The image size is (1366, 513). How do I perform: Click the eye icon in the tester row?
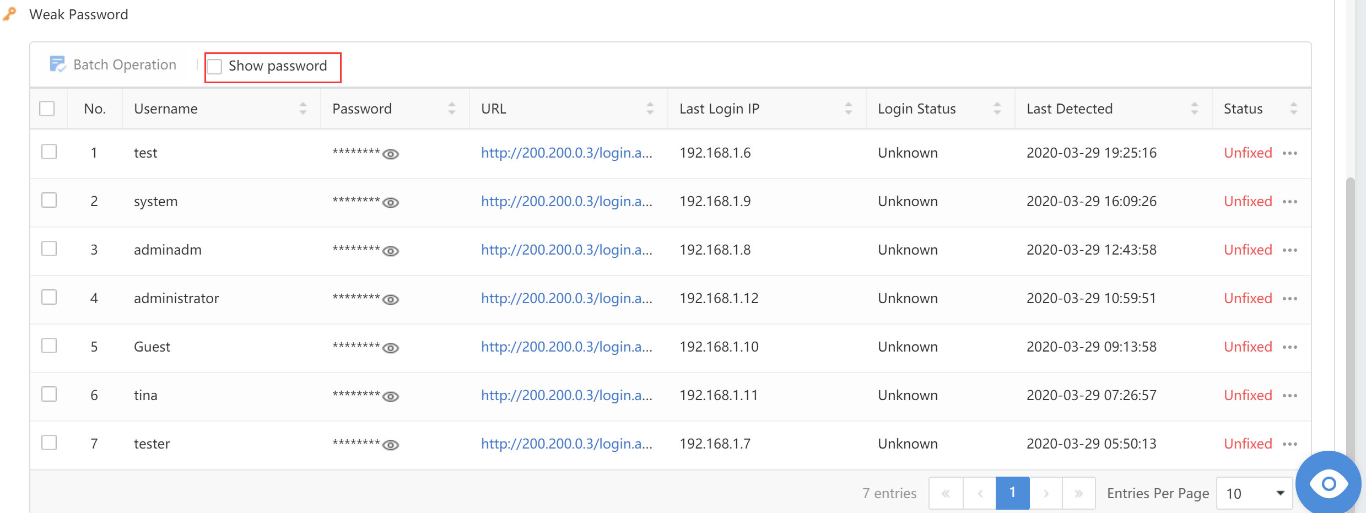[x=391, y=445]
